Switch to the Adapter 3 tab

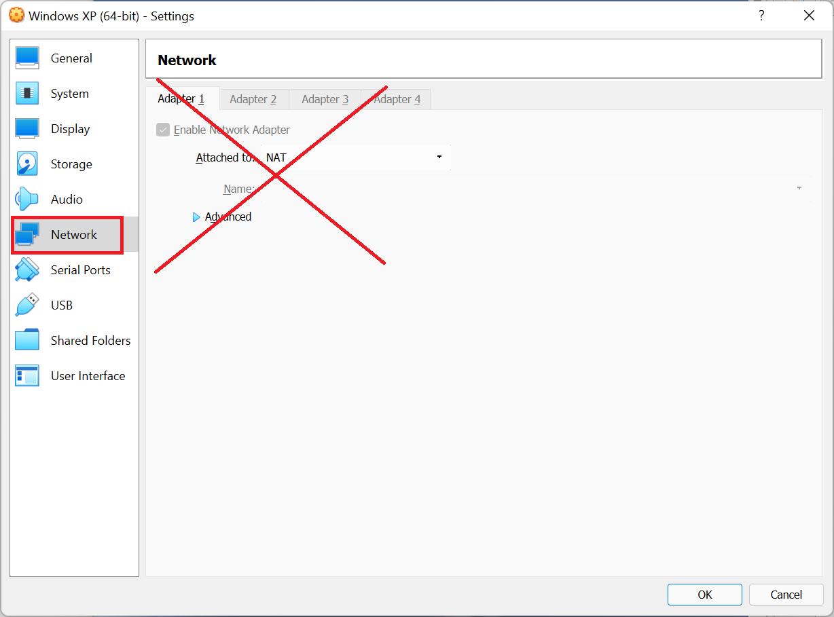pyautogui.click(x=325, y=99)
